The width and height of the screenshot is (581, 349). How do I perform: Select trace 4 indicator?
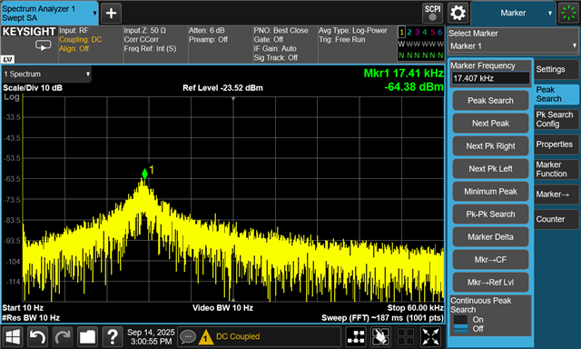point(425,33)
